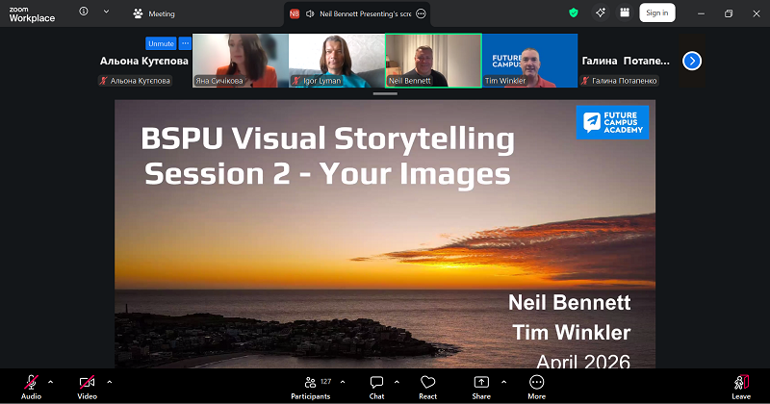Click the Sign in button
Viewport: 770px width, 404px height.
click(656, 13)
